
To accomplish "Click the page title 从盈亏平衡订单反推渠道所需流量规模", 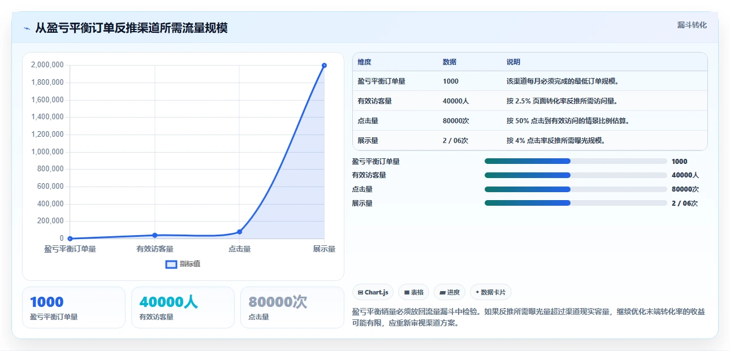I will 131,28.
